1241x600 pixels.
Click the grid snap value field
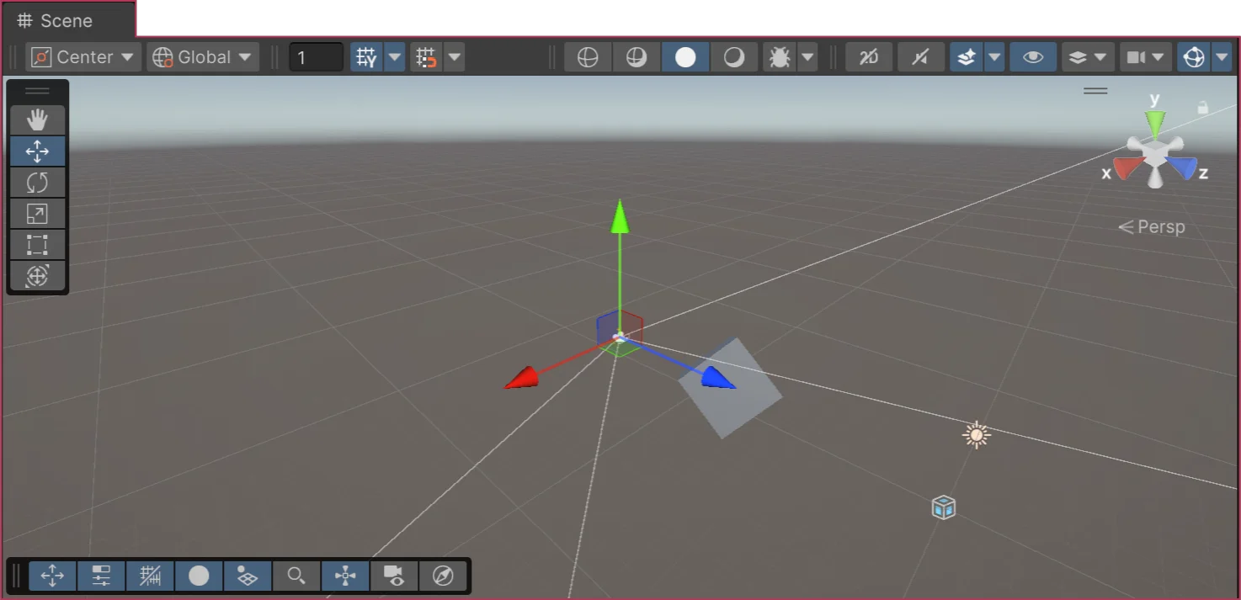pos(316,57)
